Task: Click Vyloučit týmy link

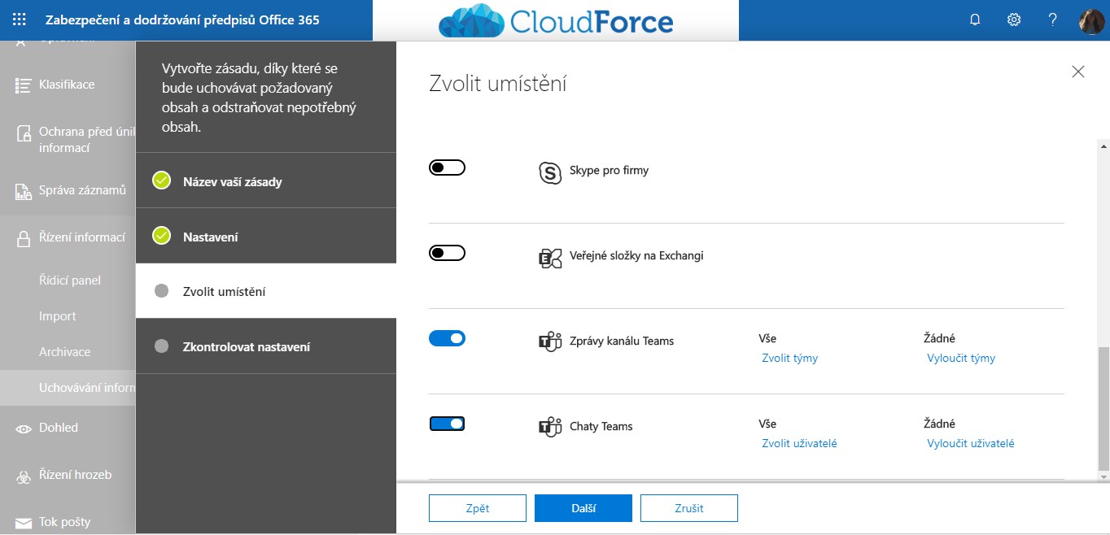Action: [x=961, y=358]
